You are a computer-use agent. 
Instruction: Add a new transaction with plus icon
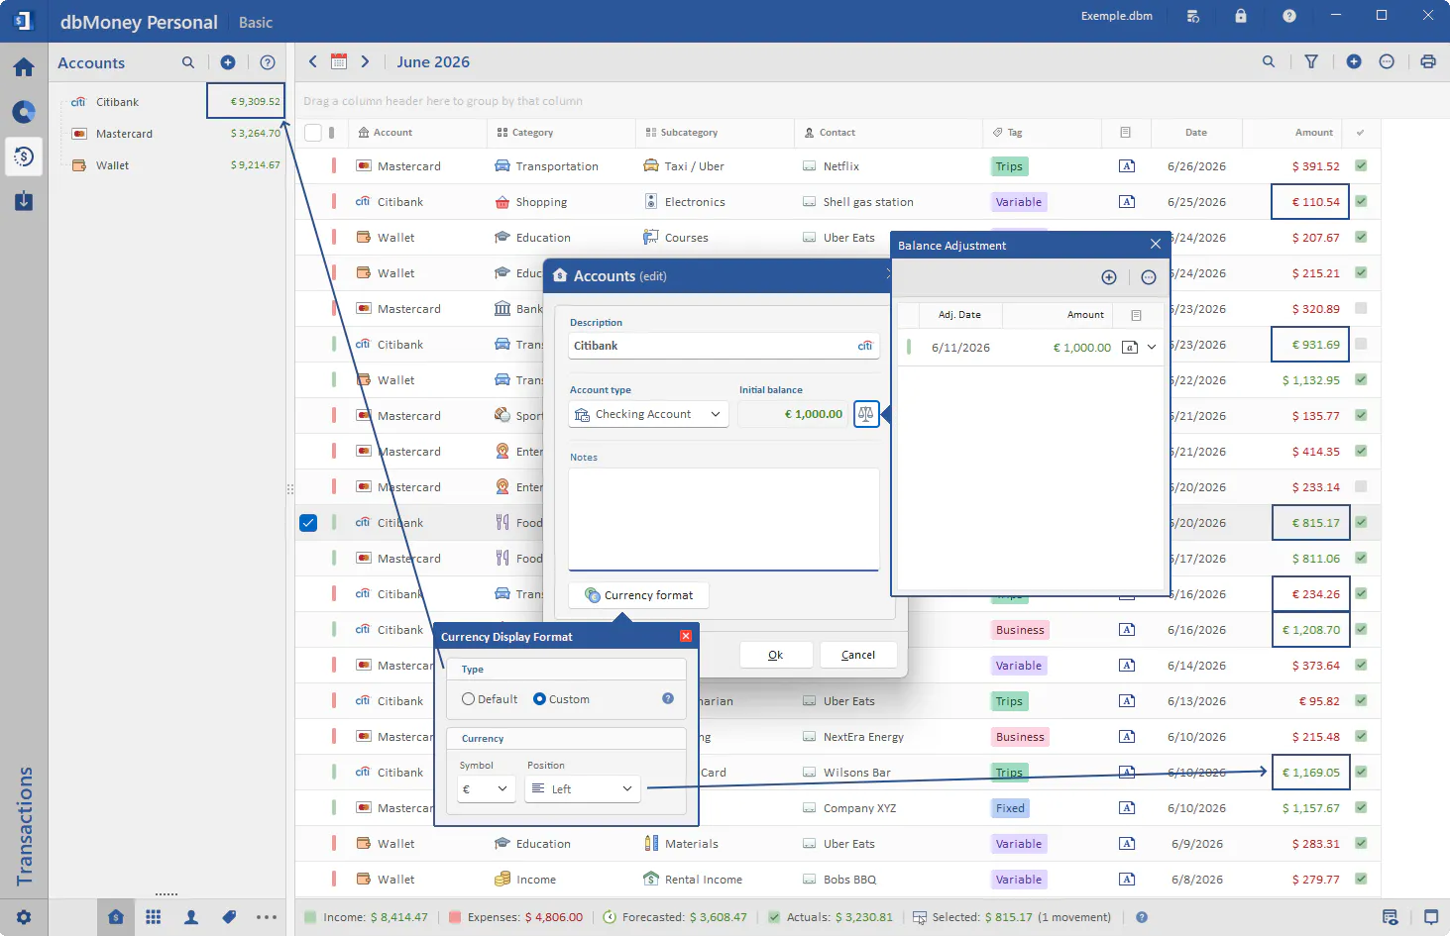[x=1354, y=61]
